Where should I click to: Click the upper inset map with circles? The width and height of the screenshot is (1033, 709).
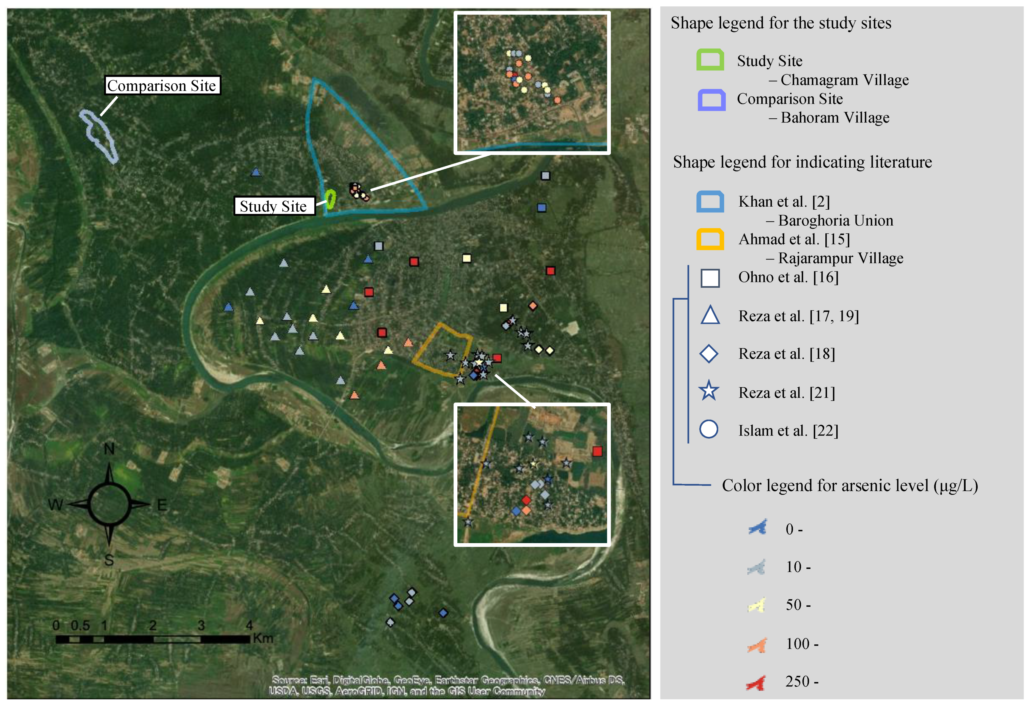click(x=532, y=83)
